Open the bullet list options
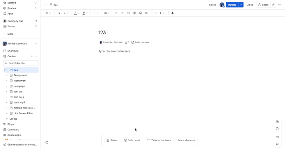Image resolution: width=285 pixels, height=149 pixels. click(x=106, y=13)
